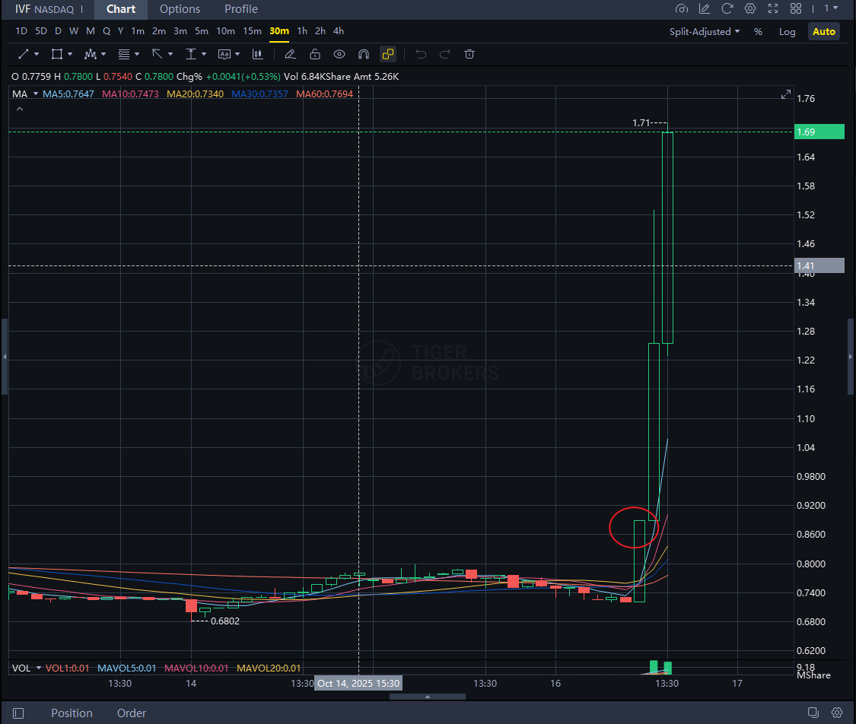Screen dimensions: 856x724
Task: Select the 5m timeframe
Action: (x=202, y=31)
